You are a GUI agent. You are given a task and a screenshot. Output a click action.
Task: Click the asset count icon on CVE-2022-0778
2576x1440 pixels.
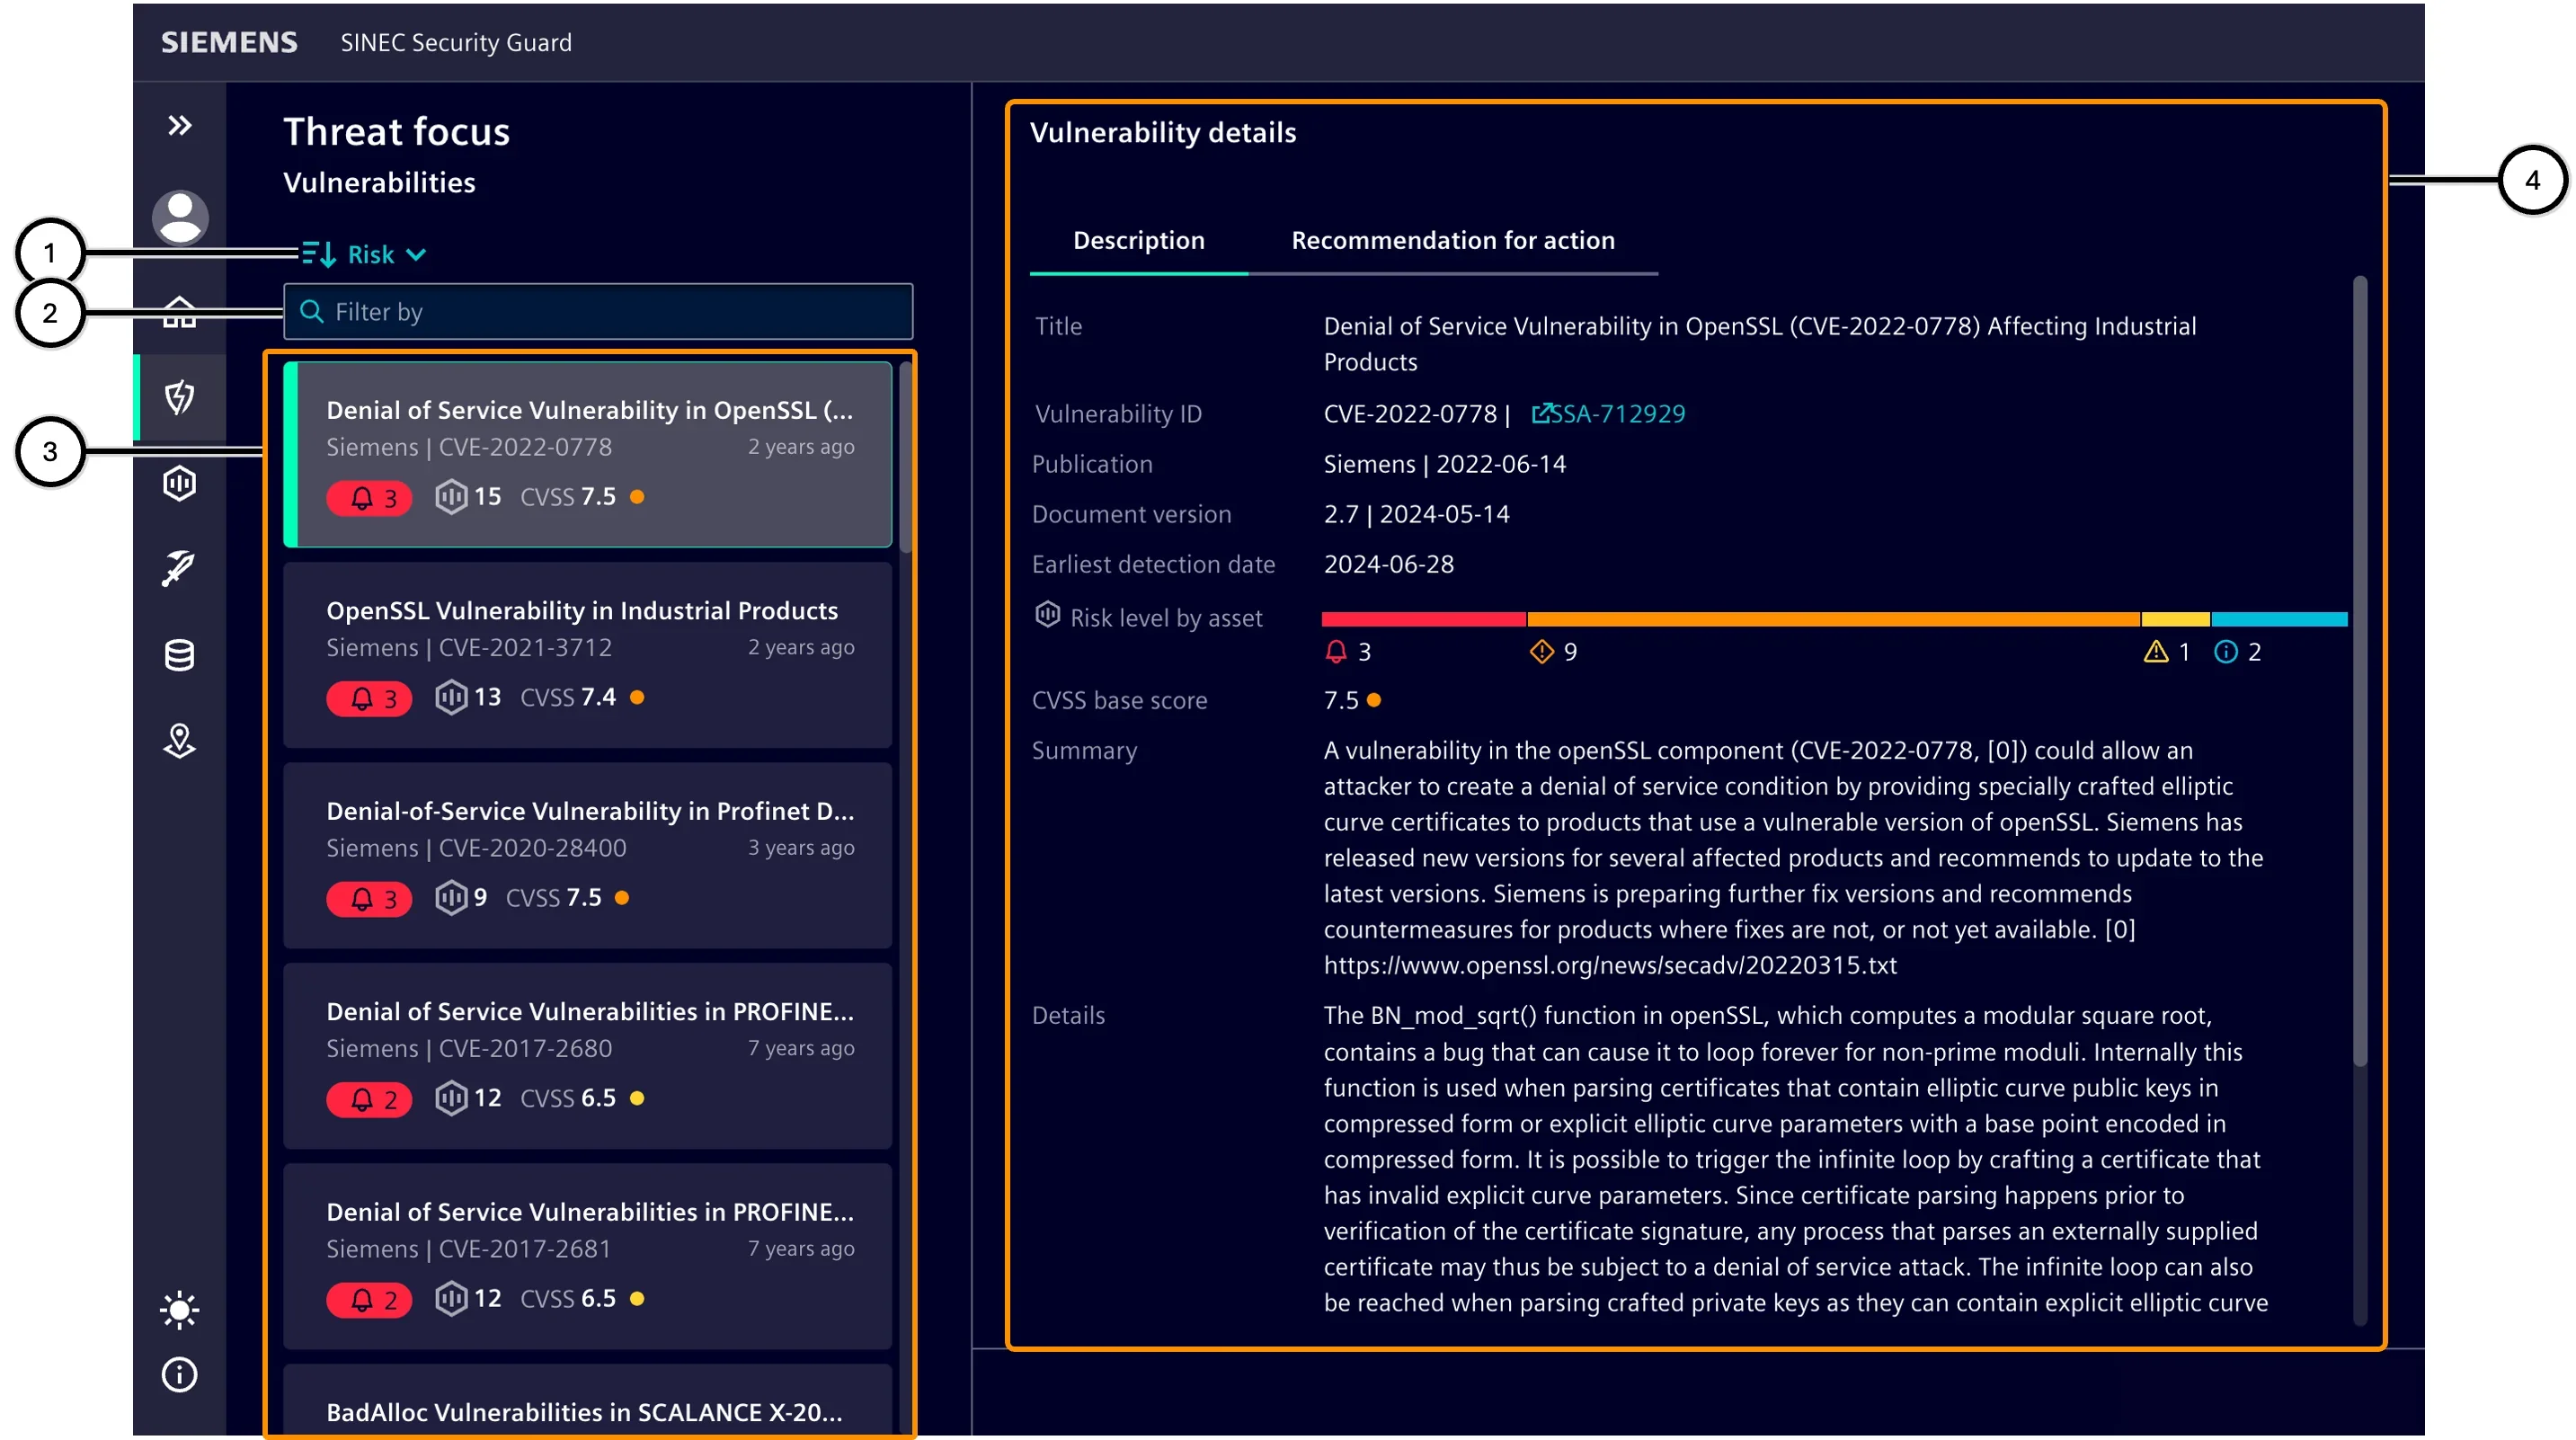pyautogui.click(x=451, y=496)
